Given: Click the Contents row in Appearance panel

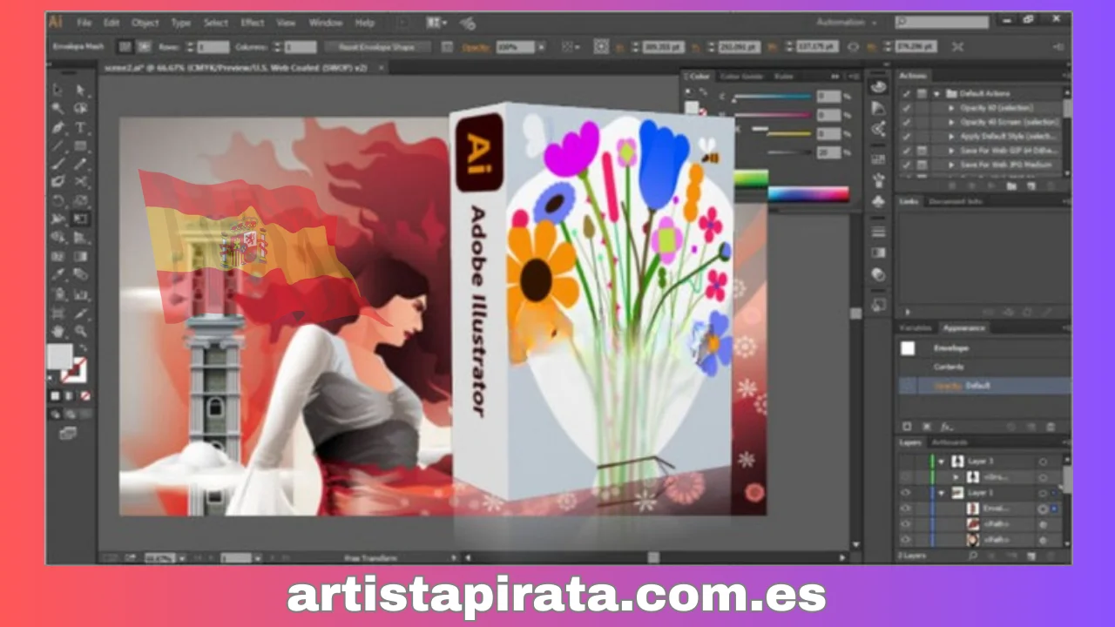Looking at the screenshot, I should [983, 367].
